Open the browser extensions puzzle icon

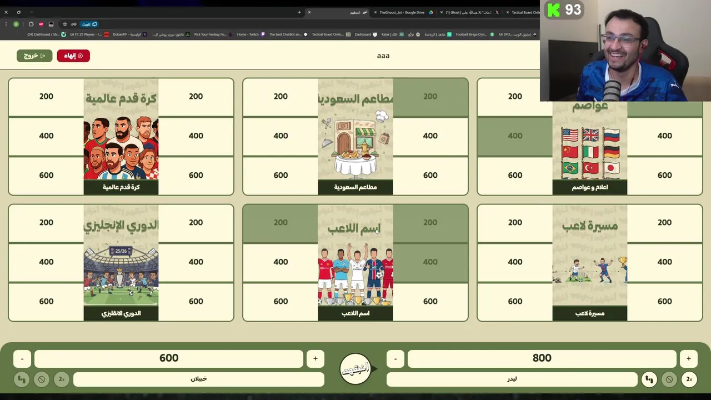[x=31, y=24]
